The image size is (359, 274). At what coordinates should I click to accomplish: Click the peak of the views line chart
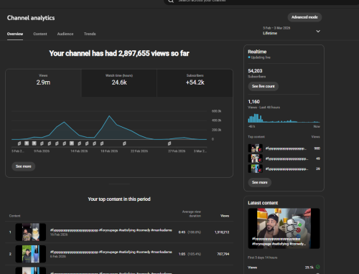click(x=109, y=116)
